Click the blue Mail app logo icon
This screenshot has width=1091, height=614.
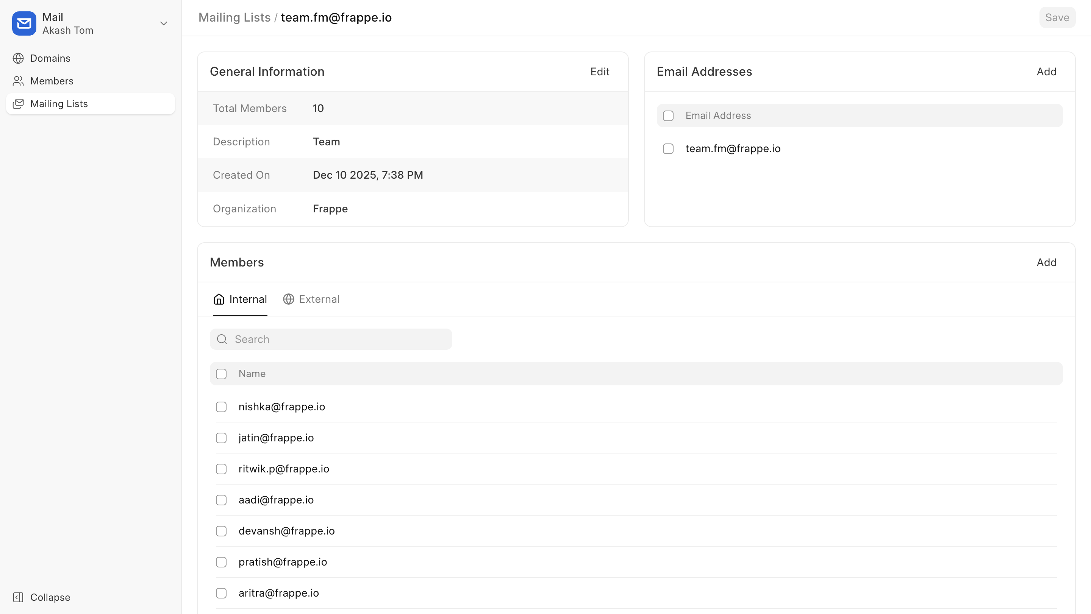pyautogui.click(x=24, y=24)
